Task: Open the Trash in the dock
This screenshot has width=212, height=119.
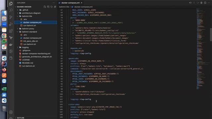Action: [4, 108]
